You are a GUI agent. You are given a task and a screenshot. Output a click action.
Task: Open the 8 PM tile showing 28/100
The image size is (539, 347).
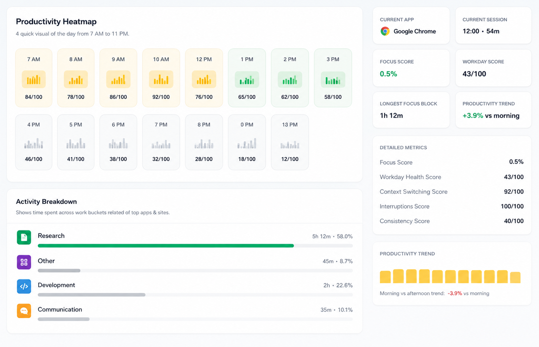coord(204,142)
